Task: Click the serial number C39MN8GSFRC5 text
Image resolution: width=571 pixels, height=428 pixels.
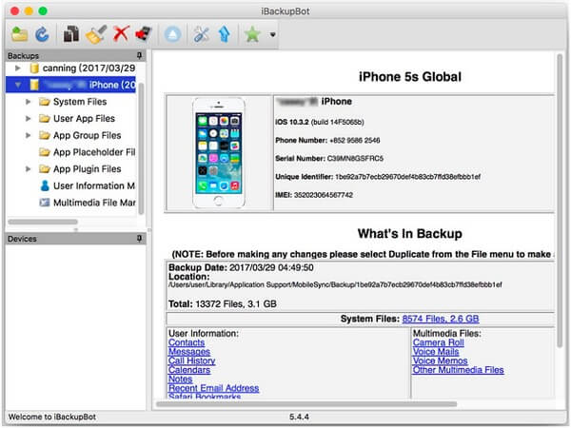Action: 355,158
